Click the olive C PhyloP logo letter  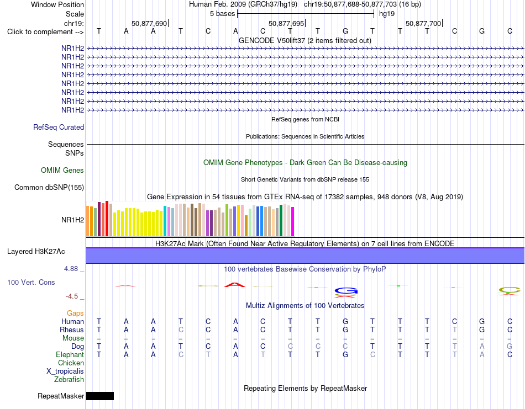pos(510,290)
